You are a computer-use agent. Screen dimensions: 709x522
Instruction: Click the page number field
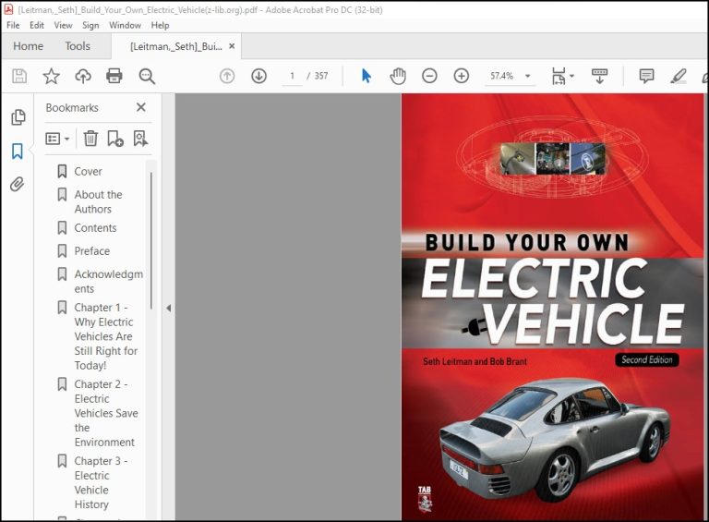point(292,76)
